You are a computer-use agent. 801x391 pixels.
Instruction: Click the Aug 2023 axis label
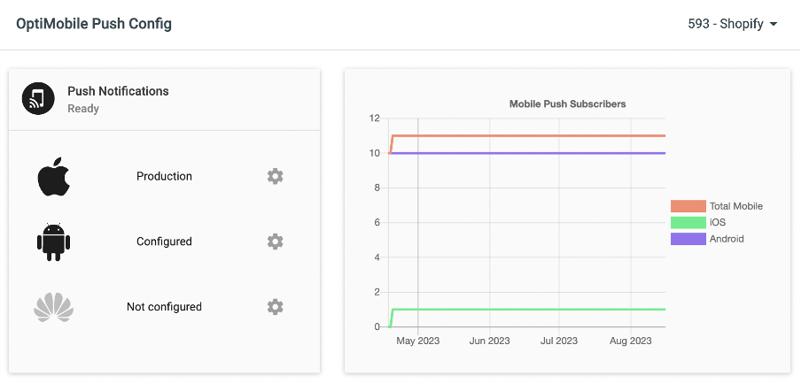(x=630, y=341)
